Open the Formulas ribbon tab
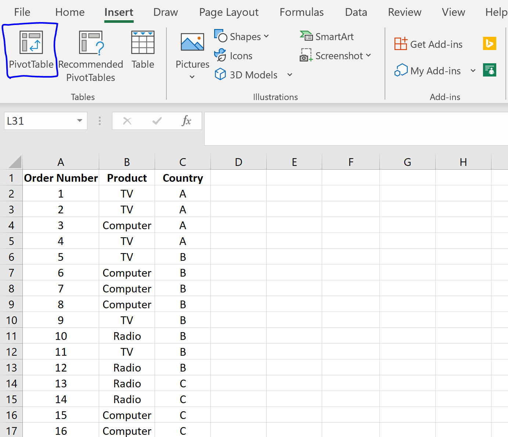 coord(301,12)
